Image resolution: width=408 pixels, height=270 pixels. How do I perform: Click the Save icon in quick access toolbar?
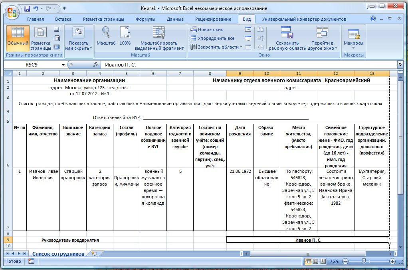pyautogui.click(x=27, y=8)
